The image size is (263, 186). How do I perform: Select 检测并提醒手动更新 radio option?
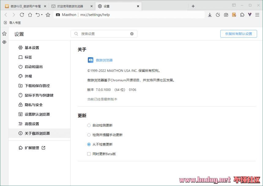pos(89,135)
